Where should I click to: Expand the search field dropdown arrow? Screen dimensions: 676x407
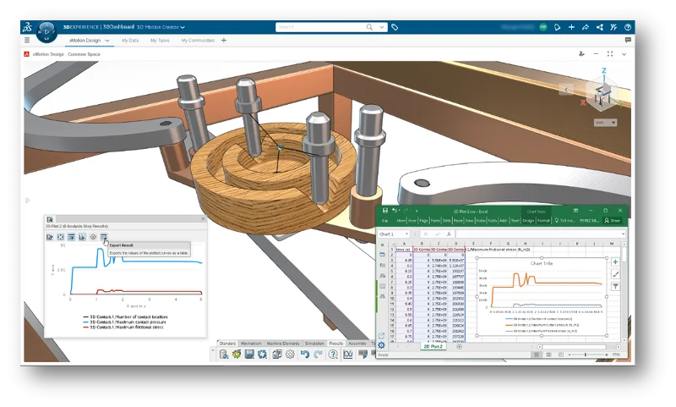click(381, 27)
